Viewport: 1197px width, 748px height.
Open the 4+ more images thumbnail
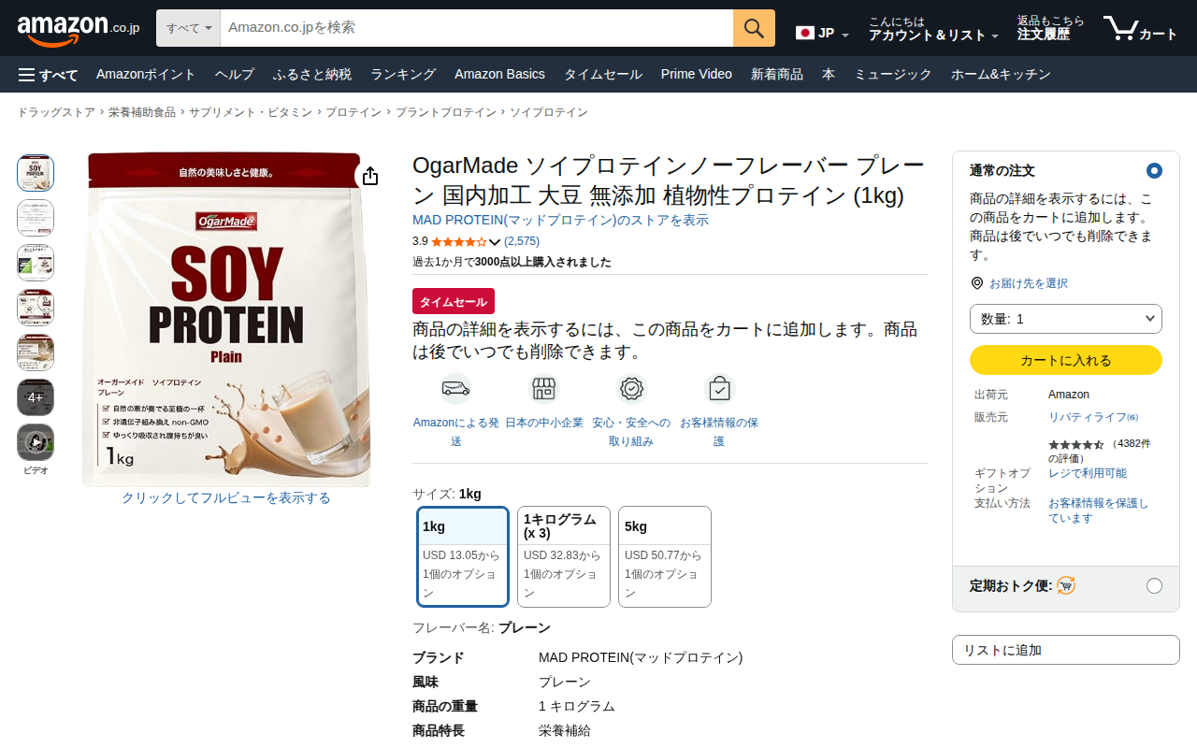pyautogui.click(x=36, y=397)
